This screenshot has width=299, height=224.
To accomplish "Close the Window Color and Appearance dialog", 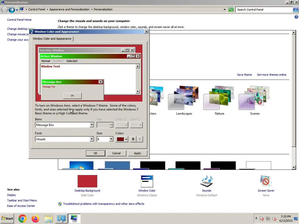I will 146,32.
